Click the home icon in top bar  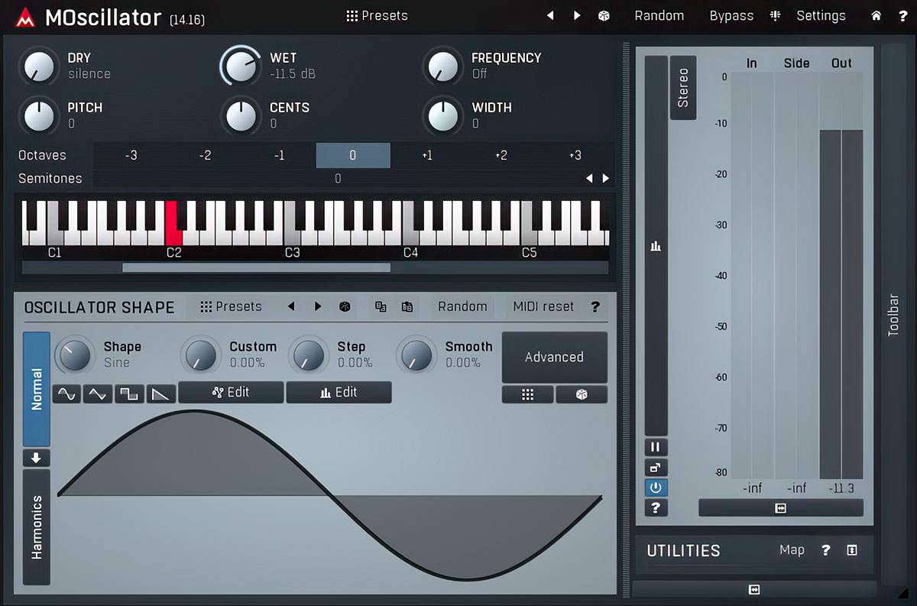[x=876, y=15]
